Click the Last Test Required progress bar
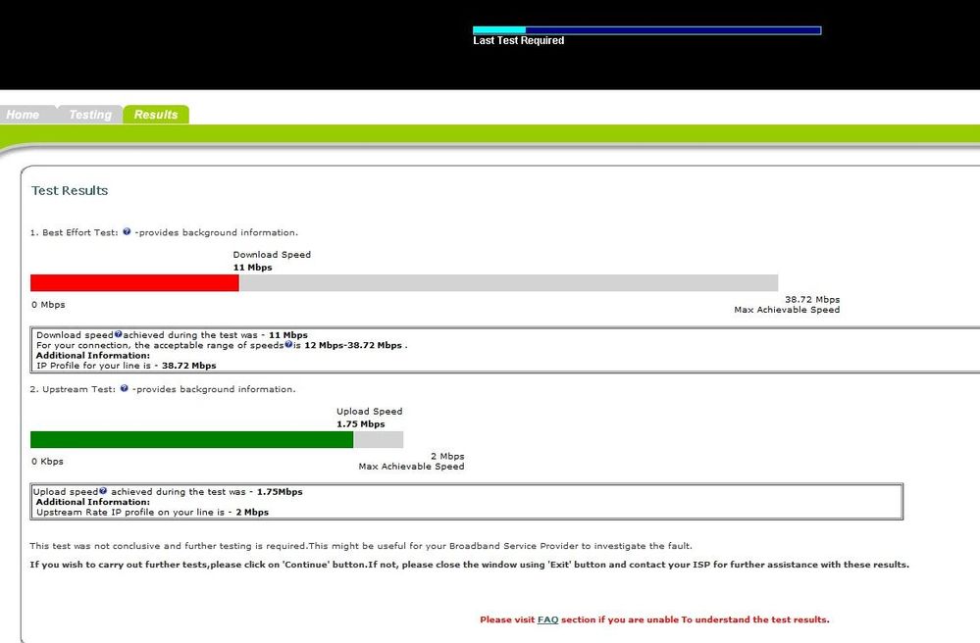This screenshot has height=643, width=980. pyautogui.click(x=646, y=30)
